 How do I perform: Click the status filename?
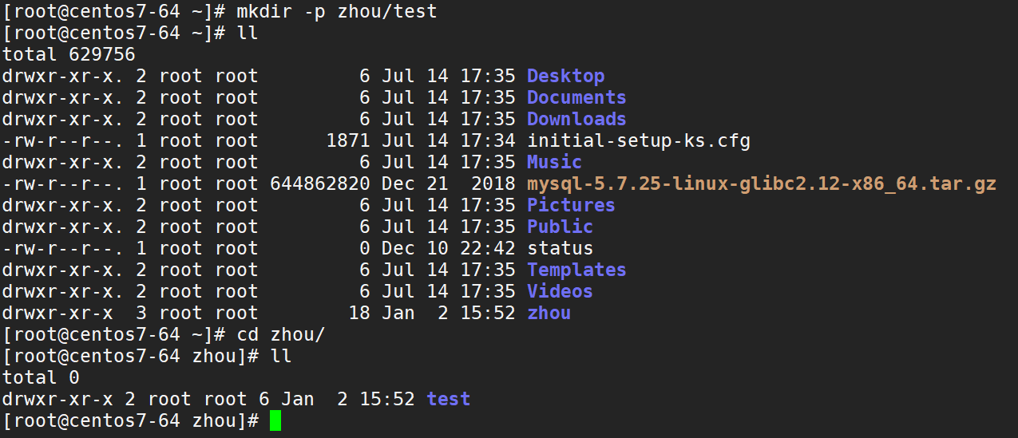pyautogui.click(x=560, y=249)
